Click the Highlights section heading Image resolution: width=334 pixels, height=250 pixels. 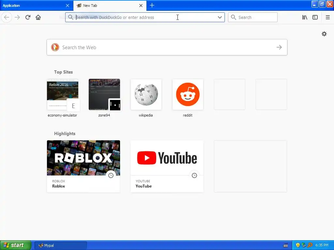click(65, 133)
